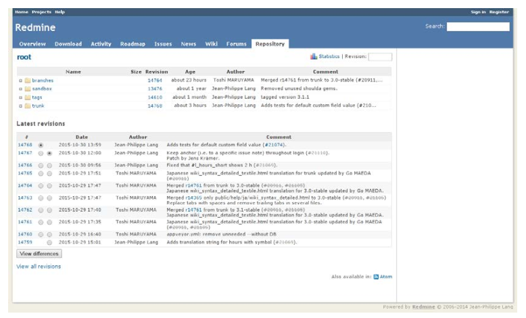Select the radio button for revision 14759
The width and height of the screenshot is (526, 318).
(x=49, y=242)
